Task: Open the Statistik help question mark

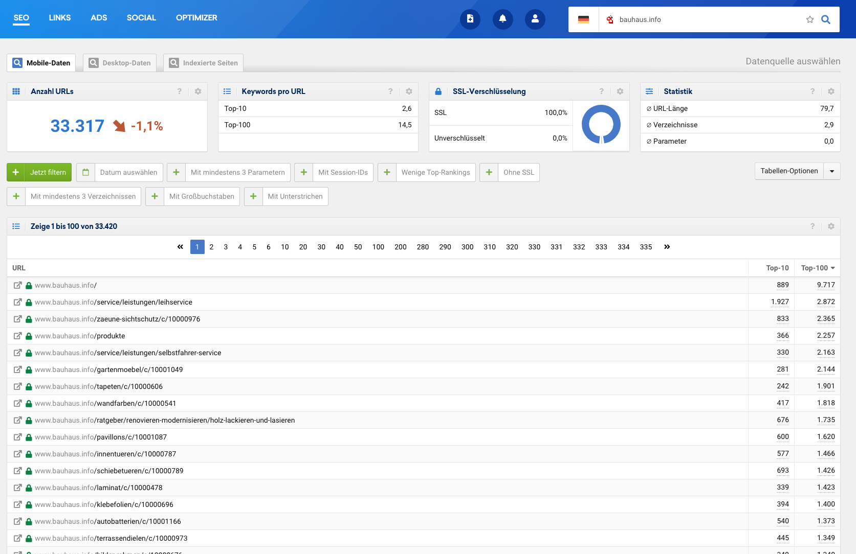Action: tap(813, 91)
